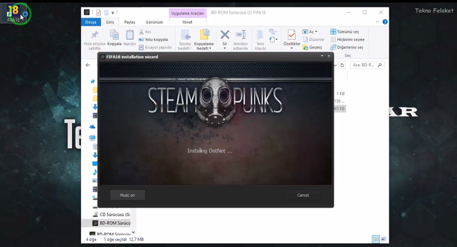Open the address bar history dropdown
Viewport: 457px width, 247px height.
pos(335,65)
